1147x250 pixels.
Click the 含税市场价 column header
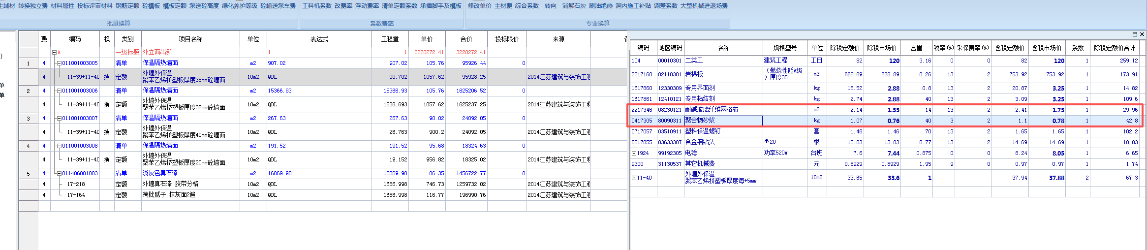pos(1047,48)
